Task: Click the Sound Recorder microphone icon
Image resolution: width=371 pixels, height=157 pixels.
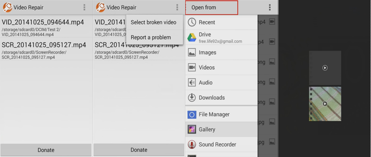Action: (192, 144)
